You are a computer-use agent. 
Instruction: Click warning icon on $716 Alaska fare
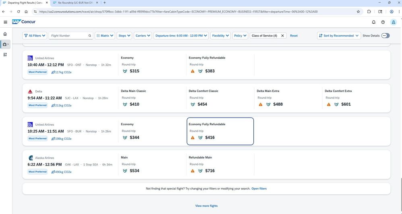tap(193, 171)
